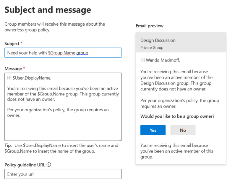Click the No button in email preview
227x185 pixels.
point(183,130)
